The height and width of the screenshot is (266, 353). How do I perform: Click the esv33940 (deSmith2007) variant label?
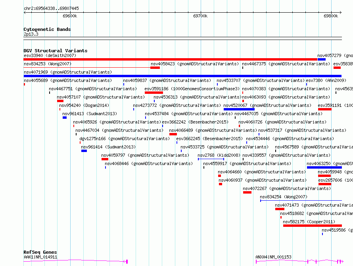[x=50, y=55]
